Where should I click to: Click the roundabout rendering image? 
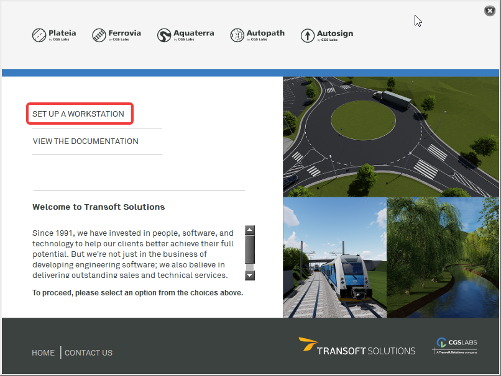[391, 137]
